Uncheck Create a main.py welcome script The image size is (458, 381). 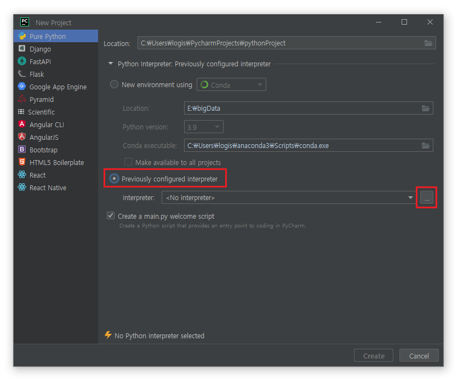coord(111,215)
